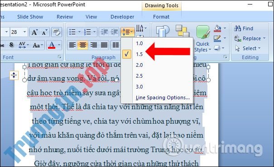The image size is (274, 167).
Task: Open the Change Case Aa menu
Action: (x=38, y=45)
